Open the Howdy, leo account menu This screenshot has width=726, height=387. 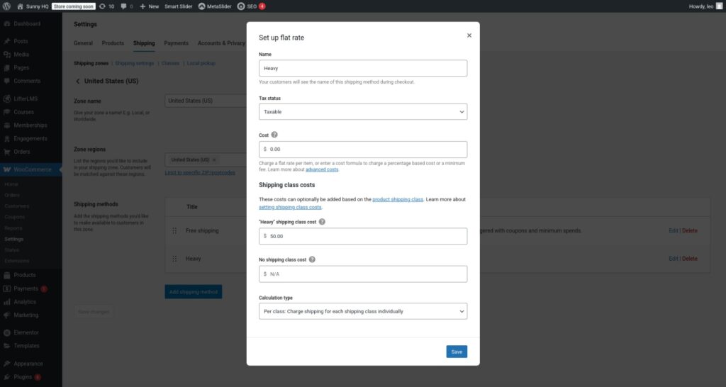(x=704, y=6)
